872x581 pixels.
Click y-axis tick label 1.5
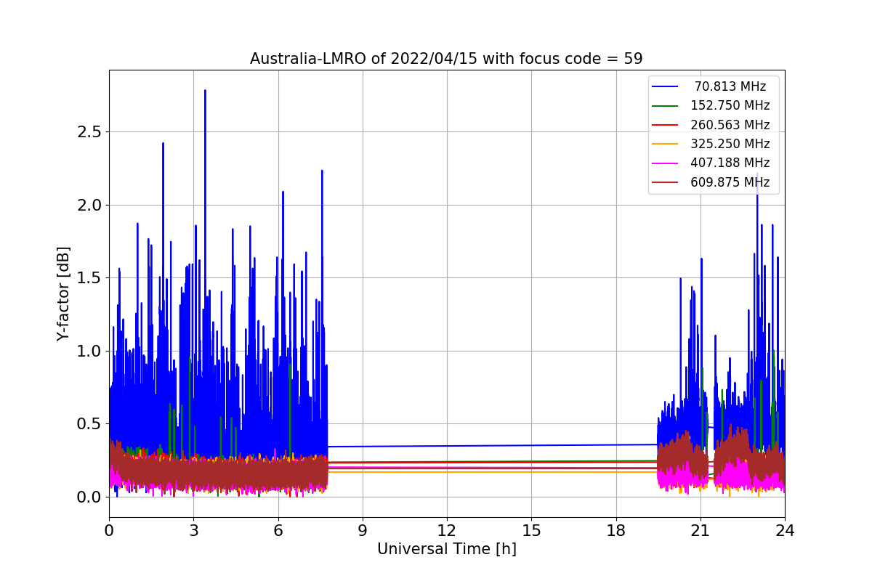coord(89,278)
